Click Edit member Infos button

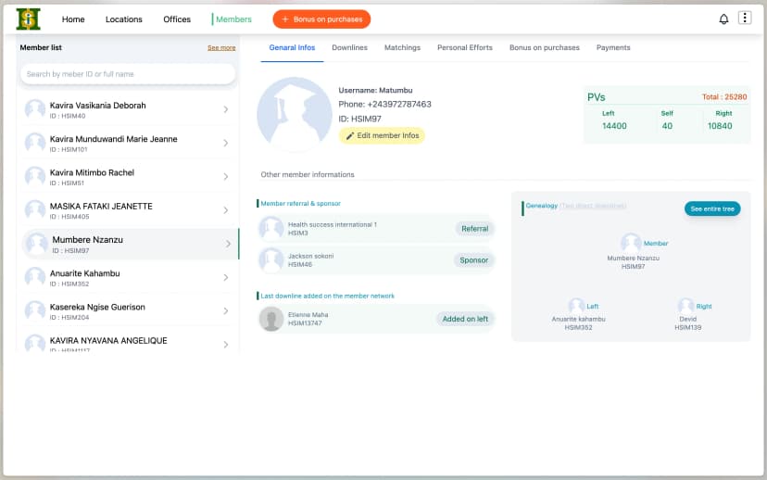pyautogui.click(x=382, y=135)
